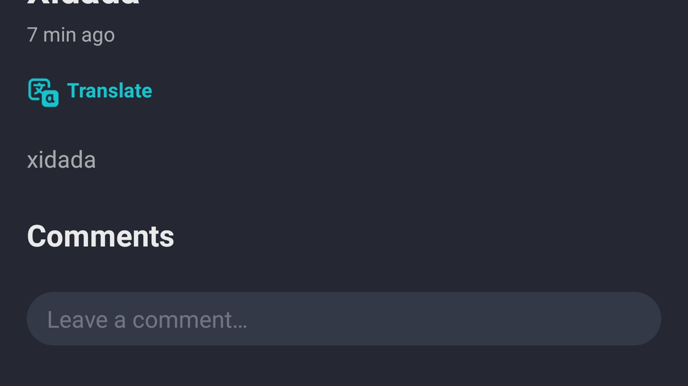Focus the comment box to write
The height and width of the screenshot is (386, 688).
344,319
